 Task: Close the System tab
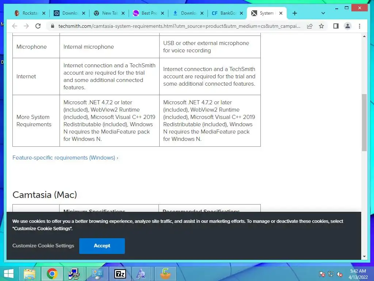[281, 14]
